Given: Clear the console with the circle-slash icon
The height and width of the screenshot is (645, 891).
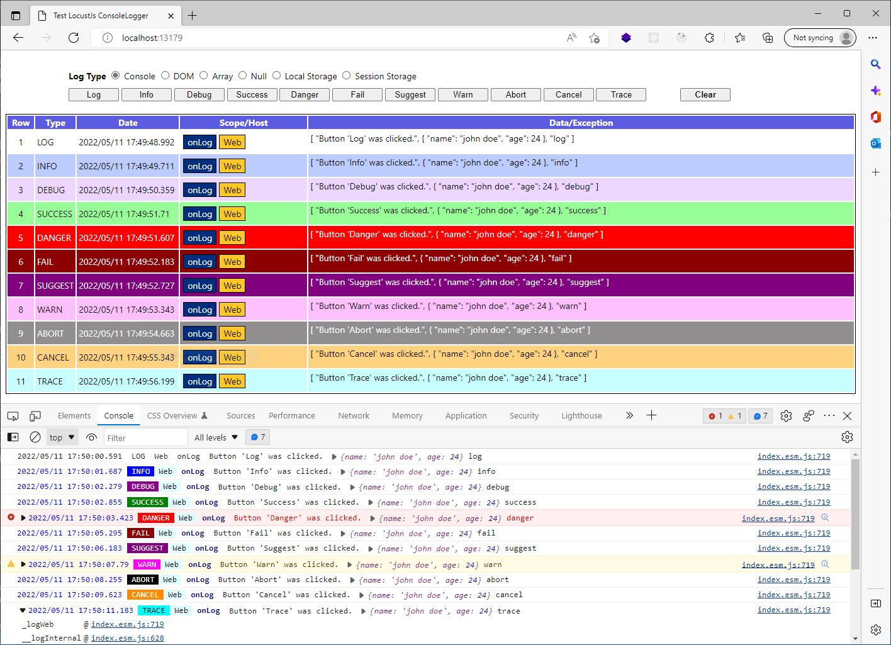Looking at the screenshot, I should pyautogui.click(x=35, y=437).
